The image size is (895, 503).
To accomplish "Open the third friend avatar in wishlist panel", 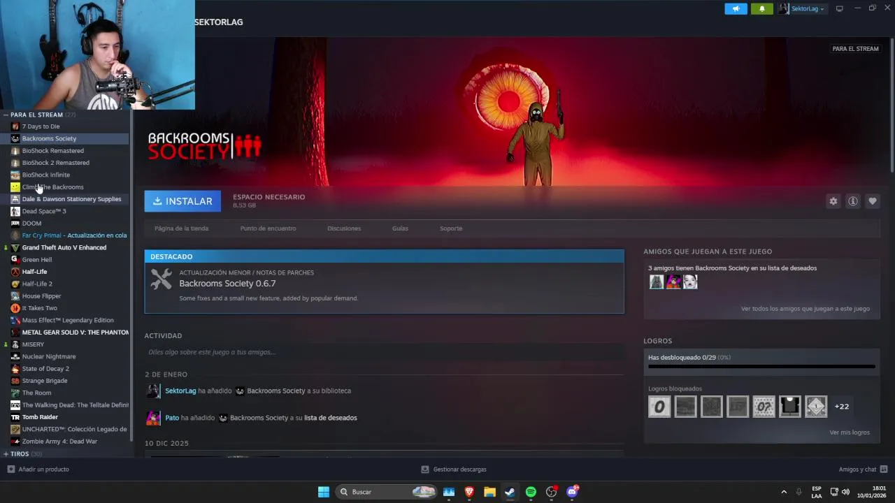I will tap(690, 282).
